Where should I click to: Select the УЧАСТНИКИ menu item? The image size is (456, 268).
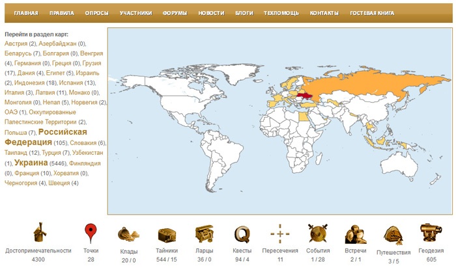click(135, 13)
